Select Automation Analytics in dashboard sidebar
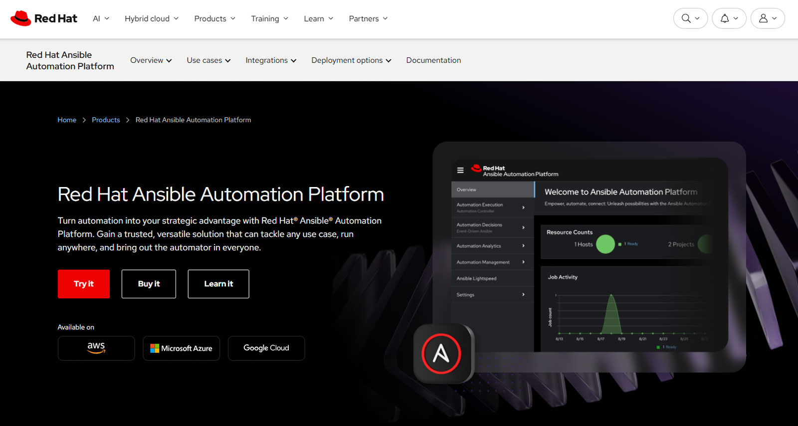Screen dimensions: 798x426 click(493, 246)
